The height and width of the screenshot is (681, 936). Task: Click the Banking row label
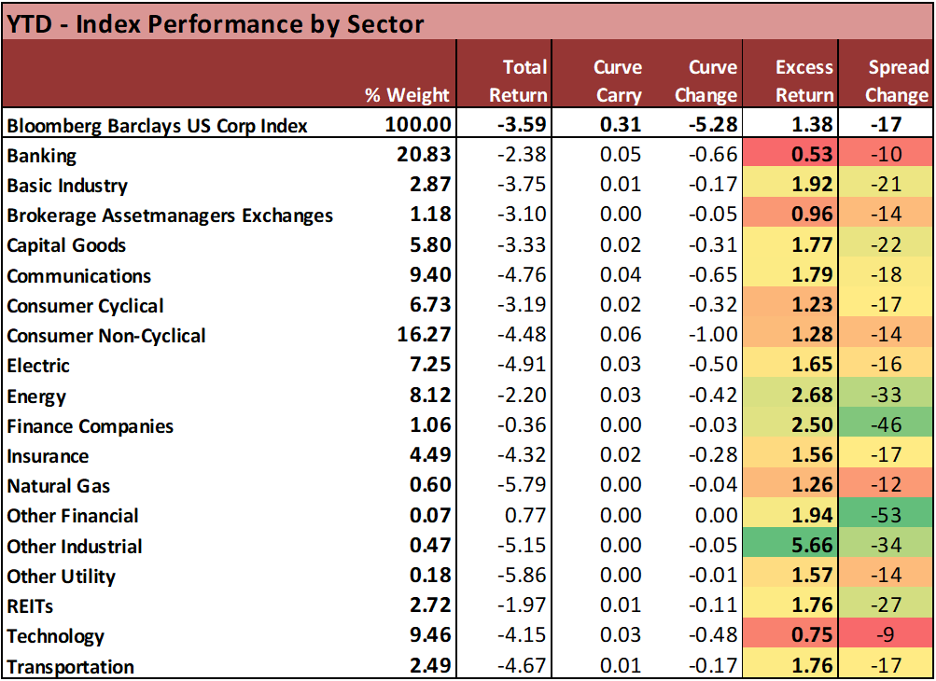click(41, 156)
